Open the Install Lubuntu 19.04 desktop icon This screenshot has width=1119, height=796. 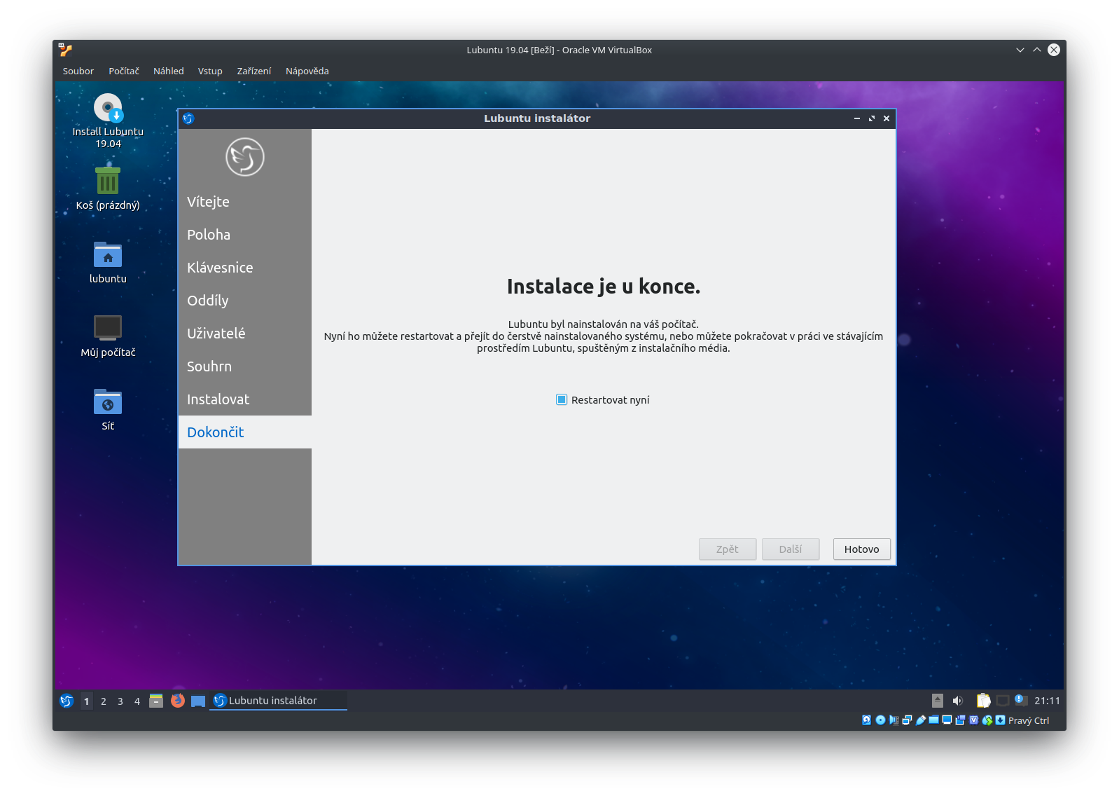pyautogui.click(x=108, y=121)
